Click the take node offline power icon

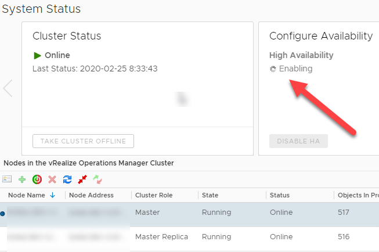(37, 179)
